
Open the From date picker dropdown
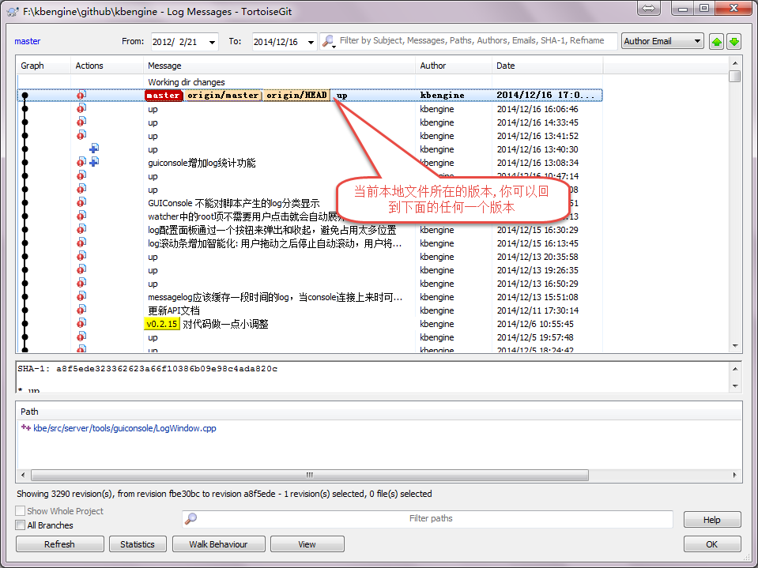(x=212, y=42)
